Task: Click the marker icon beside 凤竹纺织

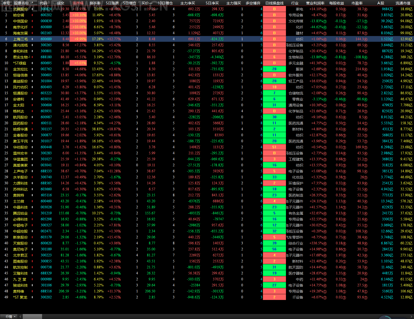Action: tap(32, 87)
